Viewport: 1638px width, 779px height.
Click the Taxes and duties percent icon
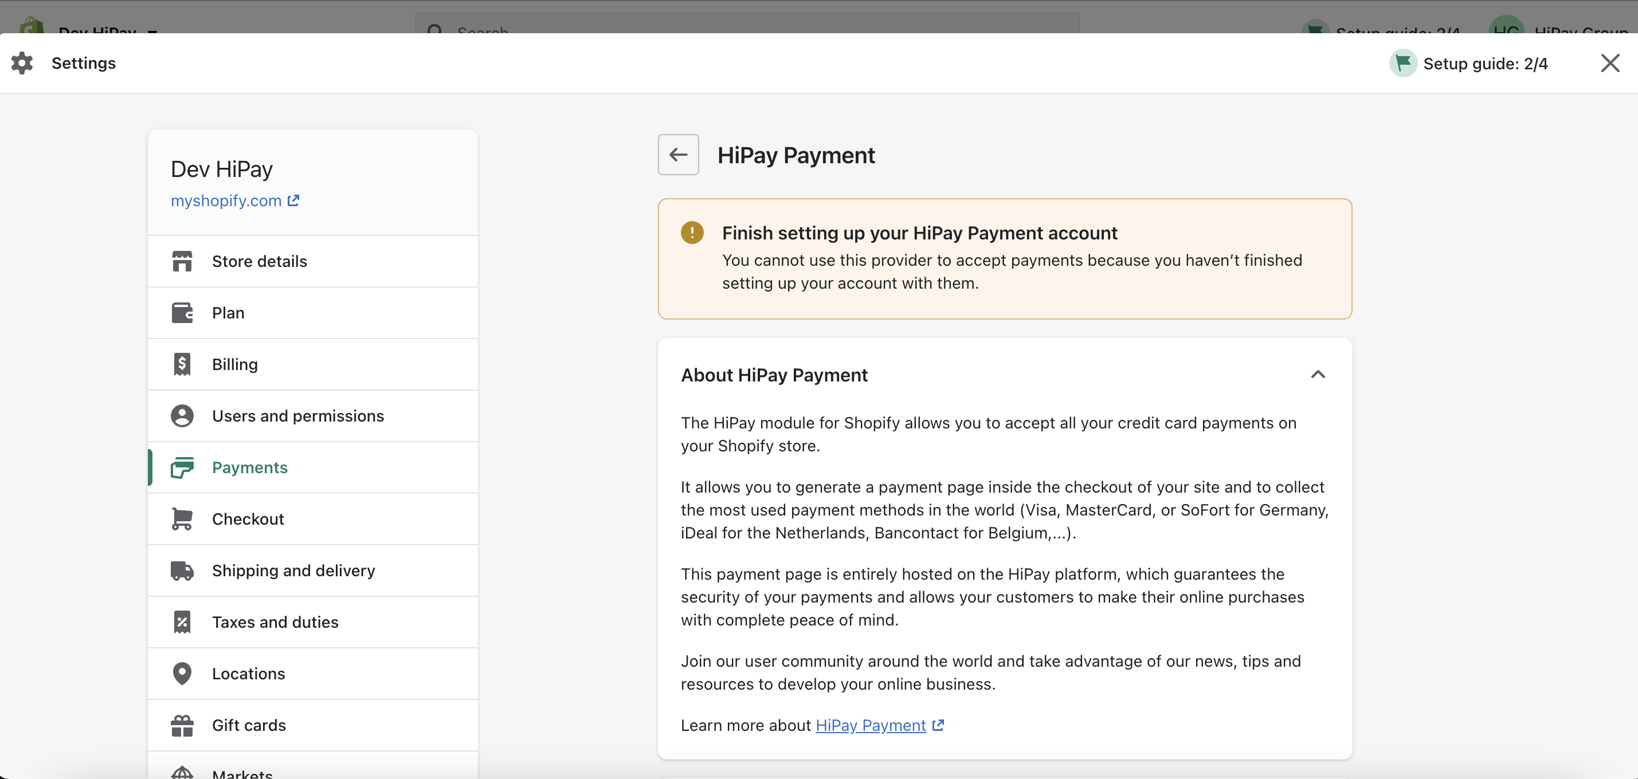coord(182,622)
